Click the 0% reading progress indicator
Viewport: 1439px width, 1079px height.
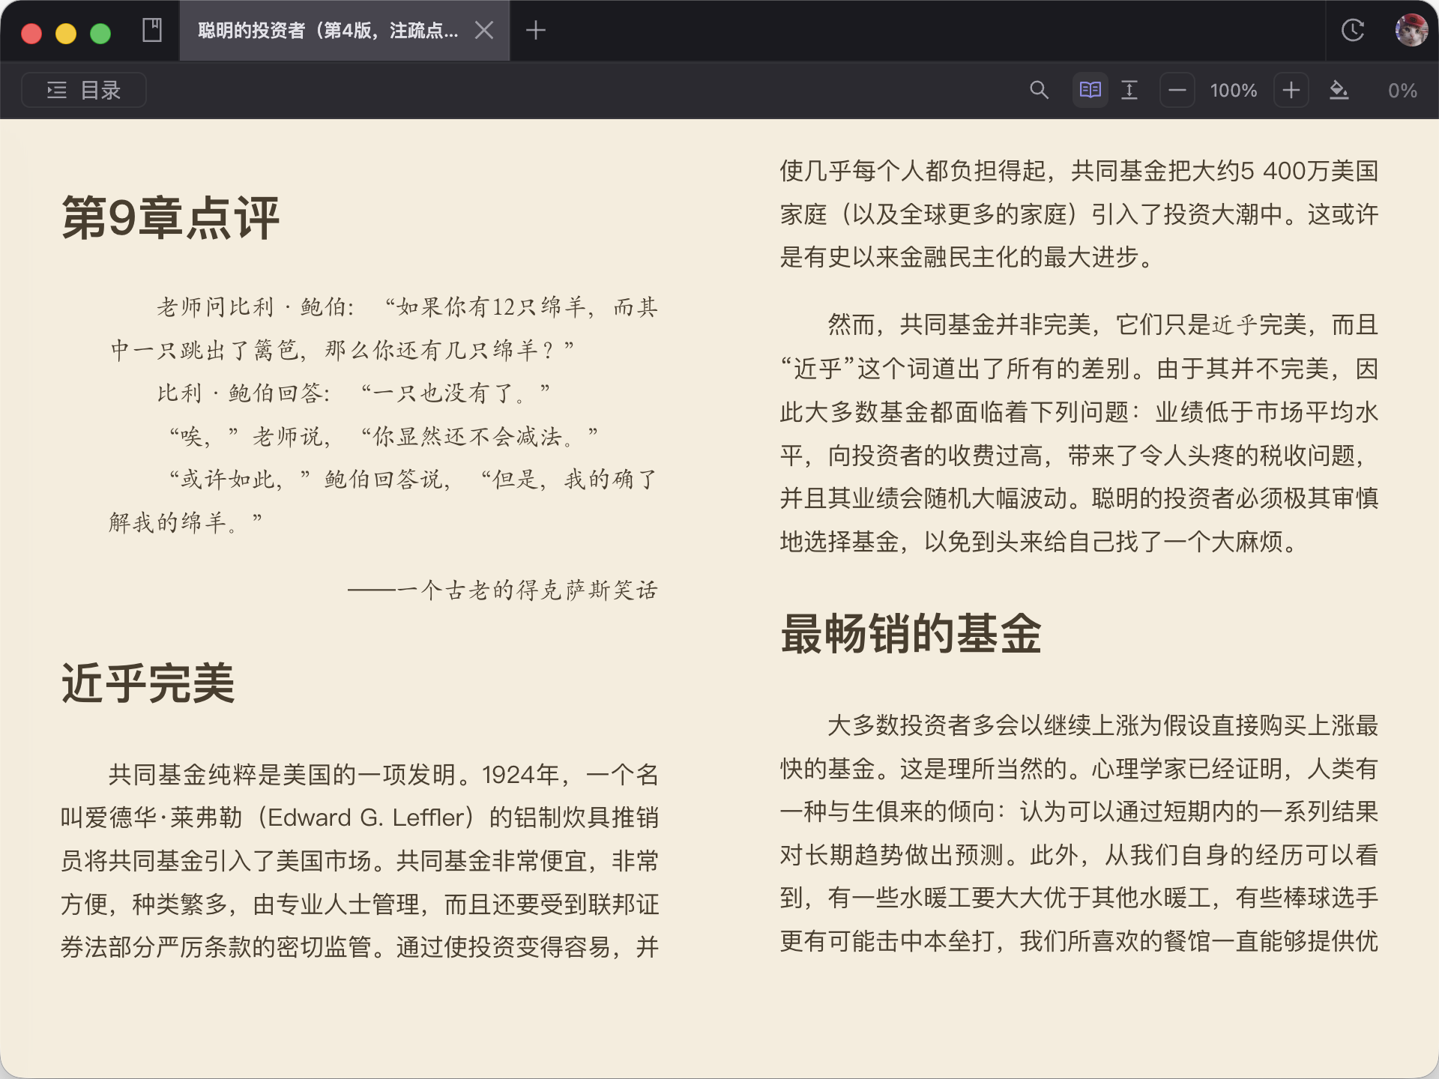pos(1402,91)
